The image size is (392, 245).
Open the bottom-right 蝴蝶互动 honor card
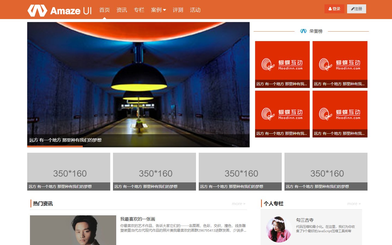click(x=340, y=114)
